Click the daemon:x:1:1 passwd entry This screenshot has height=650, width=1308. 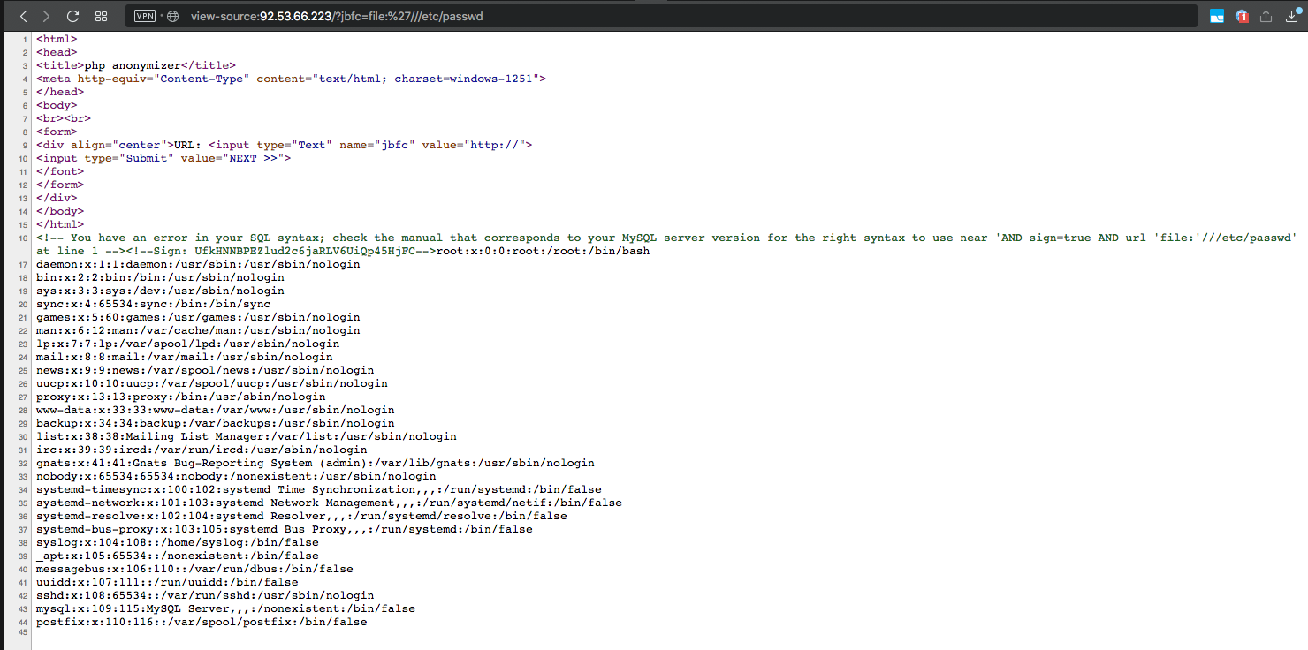(198, 264)
